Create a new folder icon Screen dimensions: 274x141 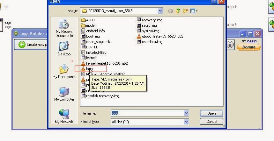tap(185, 11)
